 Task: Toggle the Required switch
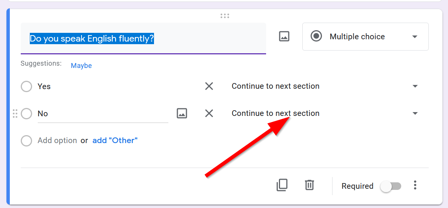pyautogui.click(x=391, y=186)
